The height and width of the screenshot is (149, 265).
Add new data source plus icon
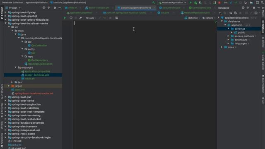coord(220,13)
